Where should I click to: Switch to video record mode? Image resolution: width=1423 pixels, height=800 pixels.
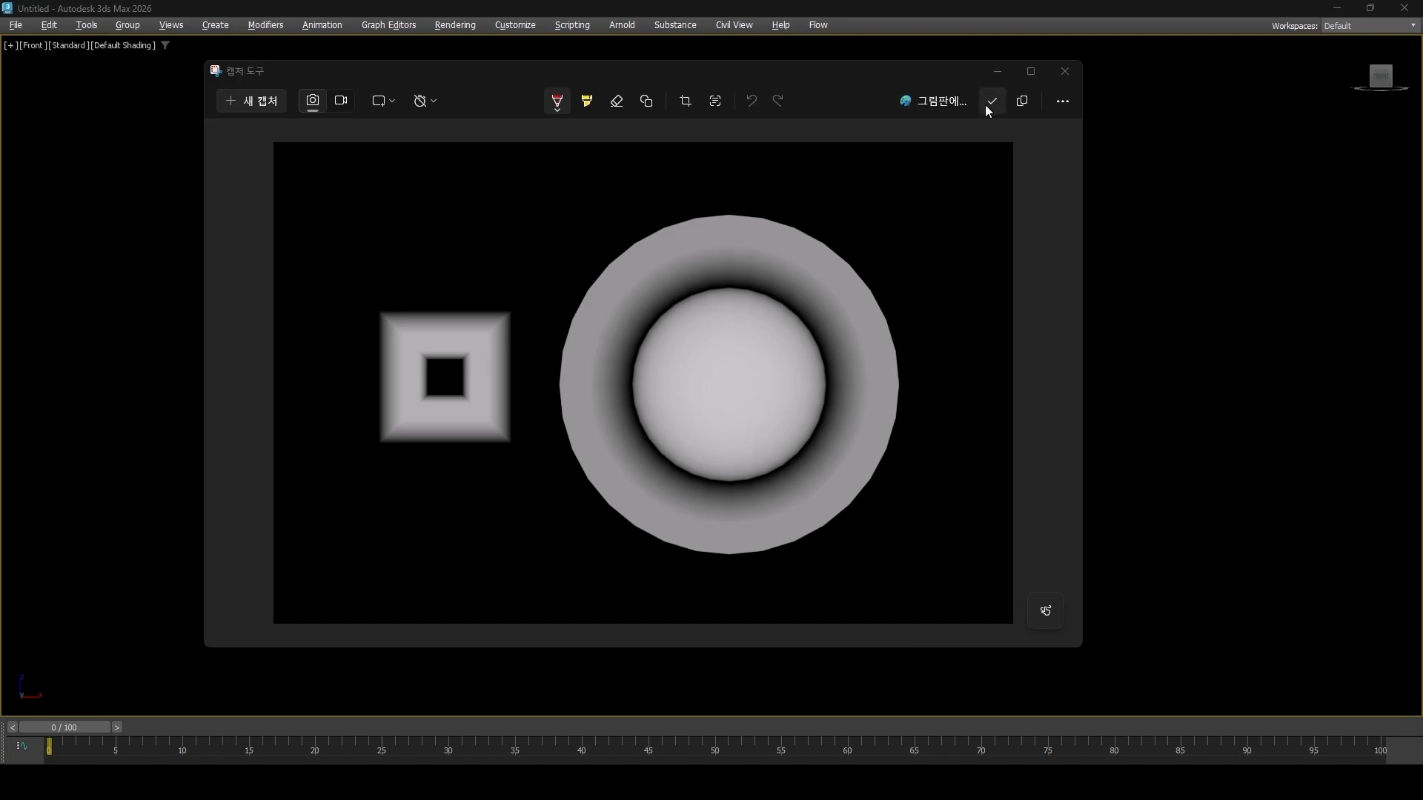click(x=341, y=101)
